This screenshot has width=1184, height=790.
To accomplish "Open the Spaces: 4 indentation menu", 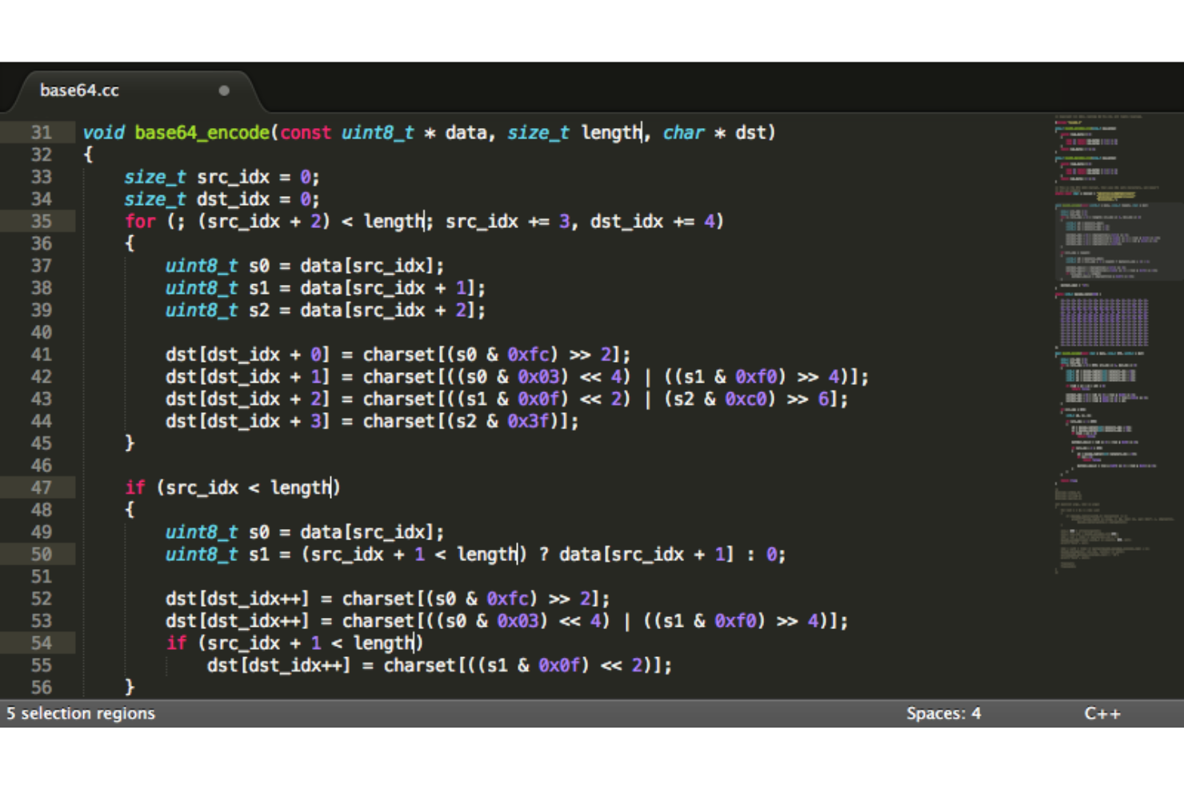I will [x=943, y=713].
